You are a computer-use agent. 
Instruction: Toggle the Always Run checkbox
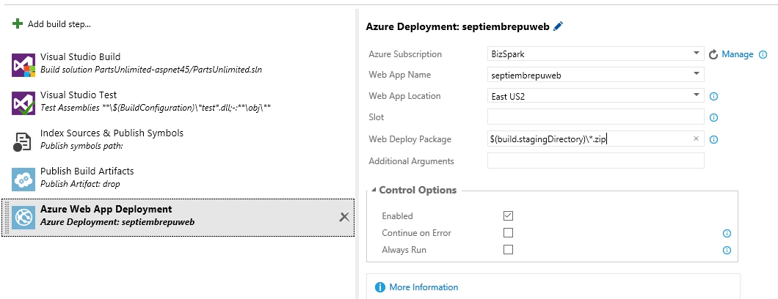pyautogui.click(x=508, y=249)
